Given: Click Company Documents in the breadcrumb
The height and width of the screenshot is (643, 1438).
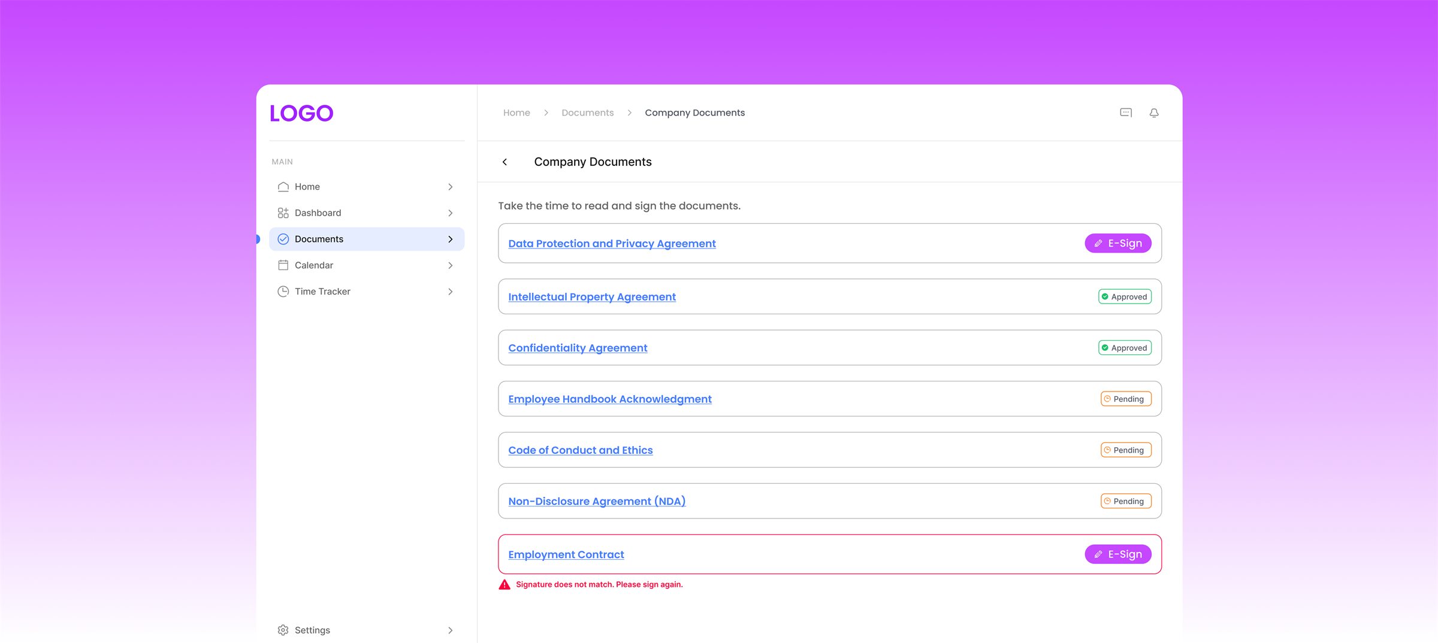Looking at the screenshot, I should (x=695, y=113).
